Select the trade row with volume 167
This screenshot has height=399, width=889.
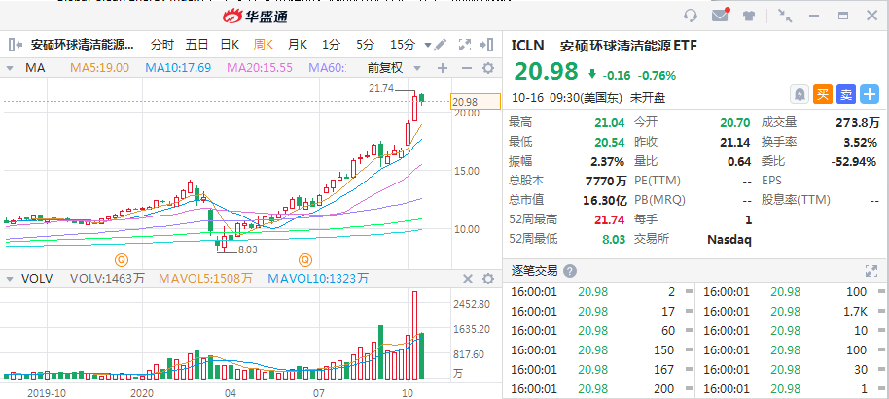coord(600,370)
